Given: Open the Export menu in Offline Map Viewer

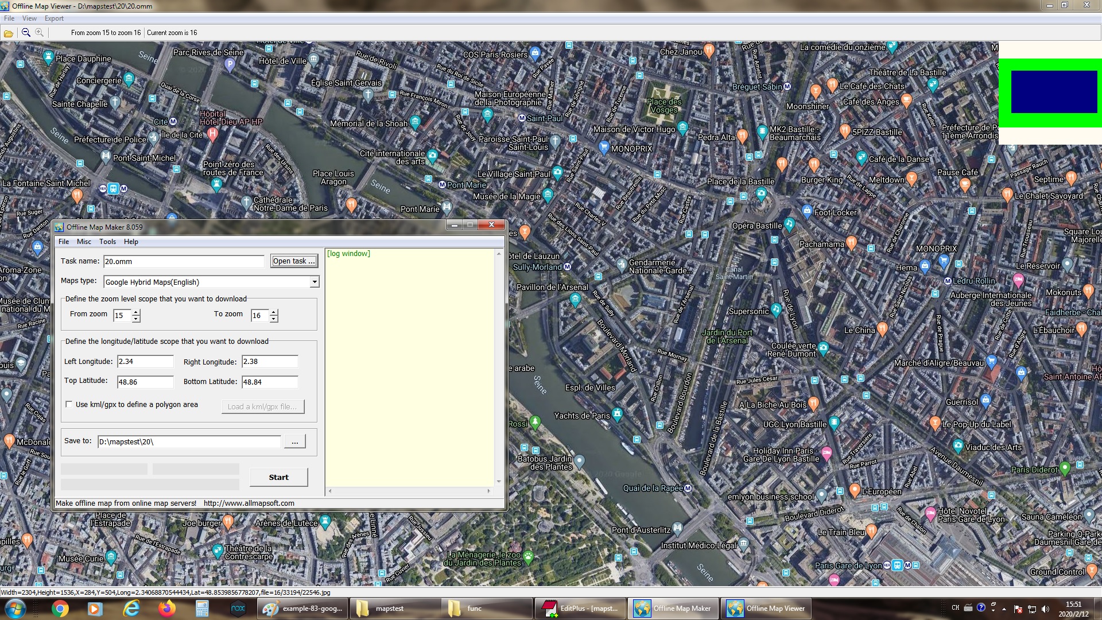Looking at the screenshot, I should click(x=54, y=18).
